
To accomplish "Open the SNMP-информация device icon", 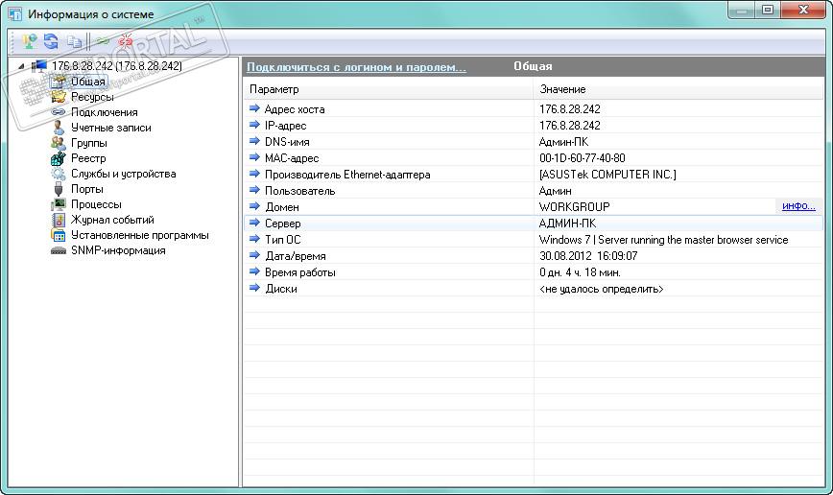I will click(58, 250).
